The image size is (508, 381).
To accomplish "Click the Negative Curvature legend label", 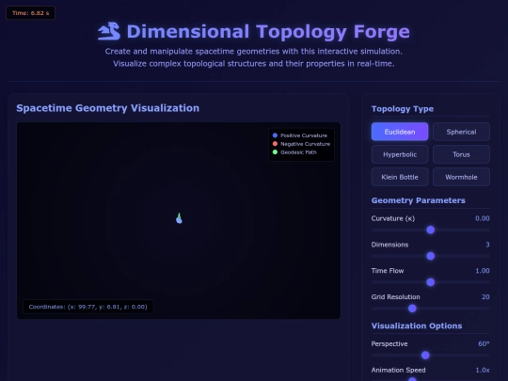I will (305, 144).
